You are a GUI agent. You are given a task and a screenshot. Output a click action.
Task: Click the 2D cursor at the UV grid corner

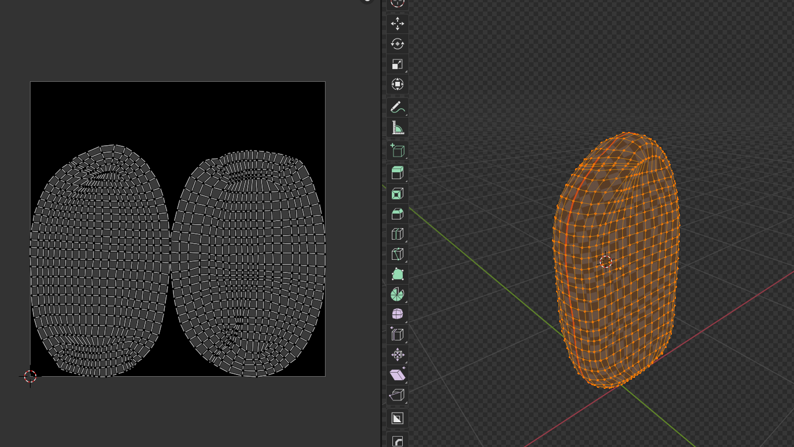31,376
